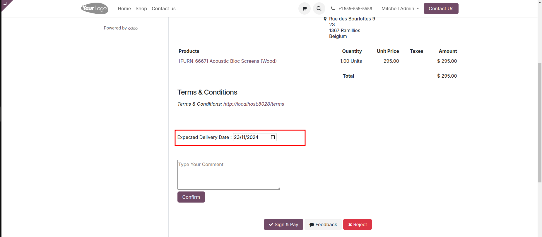Click the phone icon in header
Screen dimensions: 542x237
333,8
